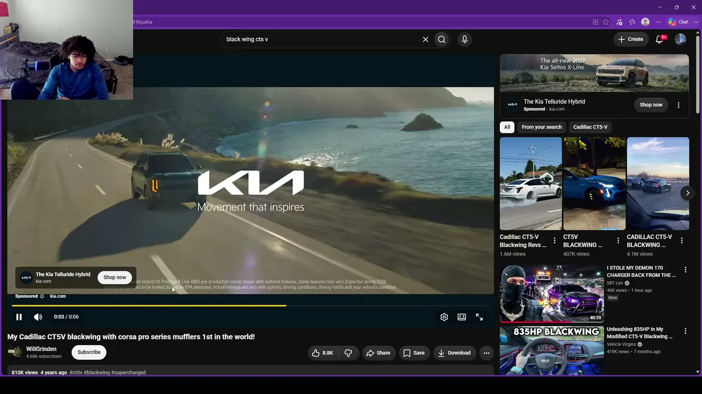
Task: Click the Create button
Action: [x=631, y=39]
